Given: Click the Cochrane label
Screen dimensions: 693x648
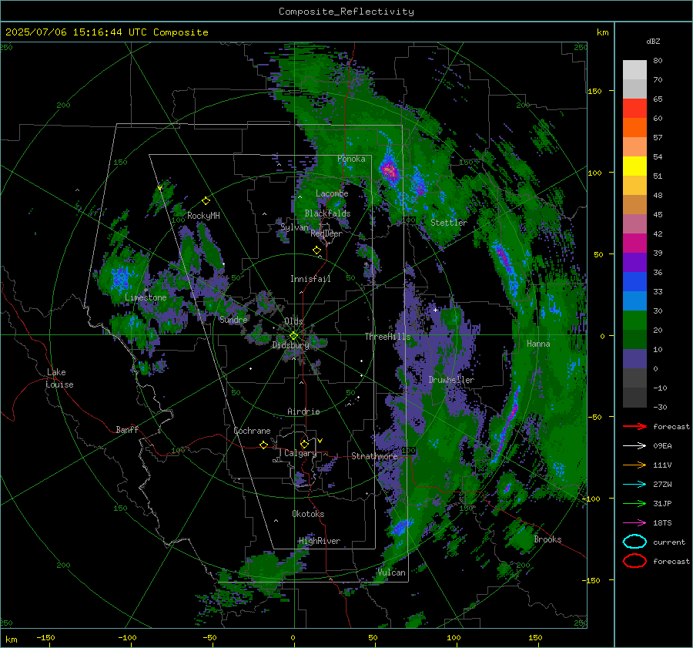Looking at the screenshot, I should click(x=252, y=431).
